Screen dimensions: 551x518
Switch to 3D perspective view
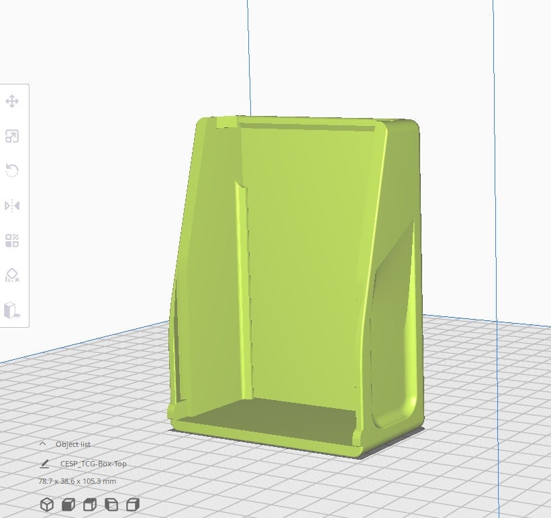pos(47,505)
